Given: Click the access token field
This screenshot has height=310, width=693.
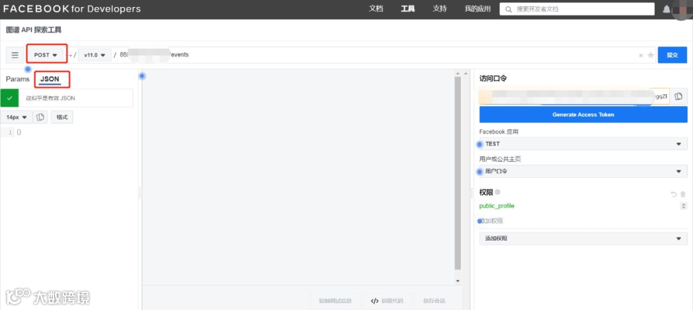Looking at the screenshot, I should coord(574,96).
